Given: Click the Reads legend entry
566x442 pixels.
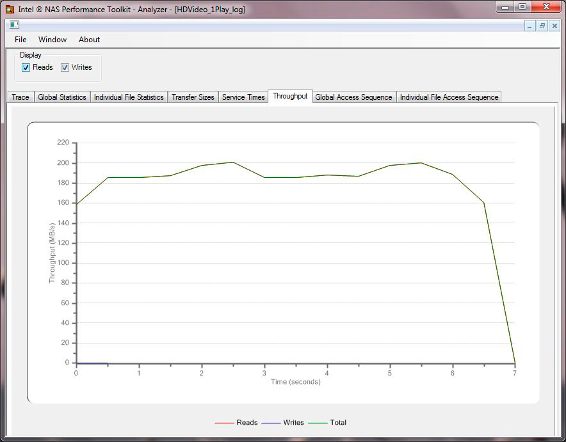Looking at the screenshot, I should [x=236, y=423].
